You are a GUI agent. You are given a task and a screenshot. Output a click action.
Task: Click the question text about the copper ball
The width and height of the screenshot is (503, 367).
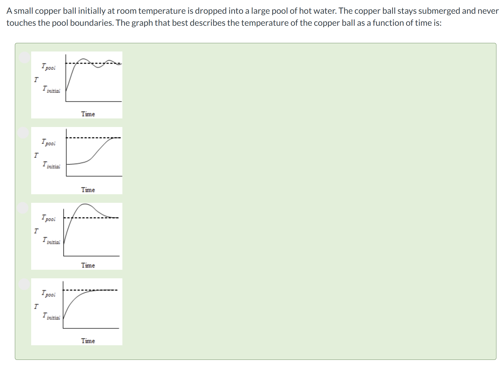pyautogui.click(x=252, y=17)
